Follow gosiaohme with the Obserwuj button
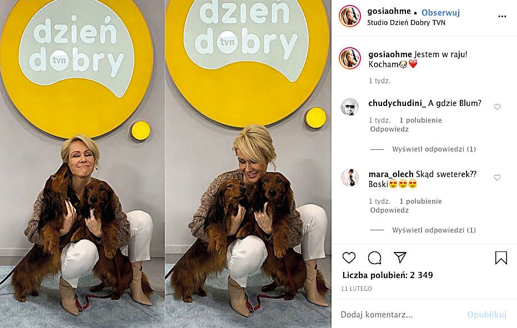The width and height of the screenshot is (517, 328). 440,13
